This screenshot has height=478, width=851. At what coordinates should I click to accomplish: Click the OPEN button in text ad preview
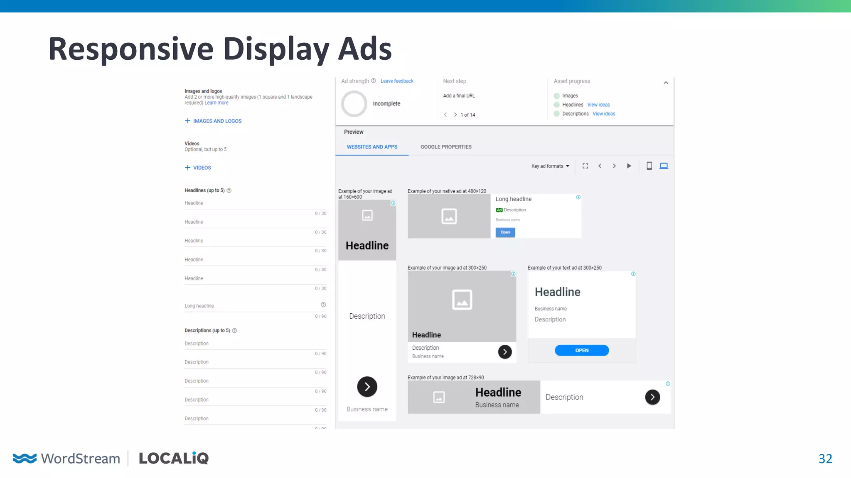582,351
